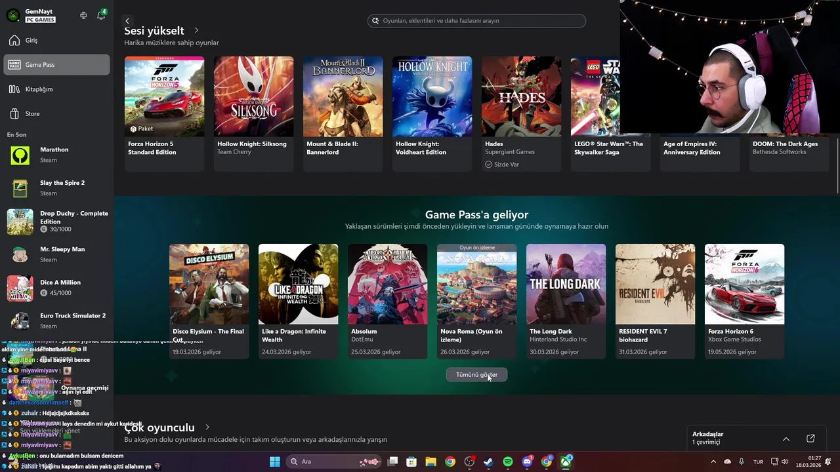Open OBS Studio from taskbar
This screenshot has height=472, width=840.
(x=469, y=462)
